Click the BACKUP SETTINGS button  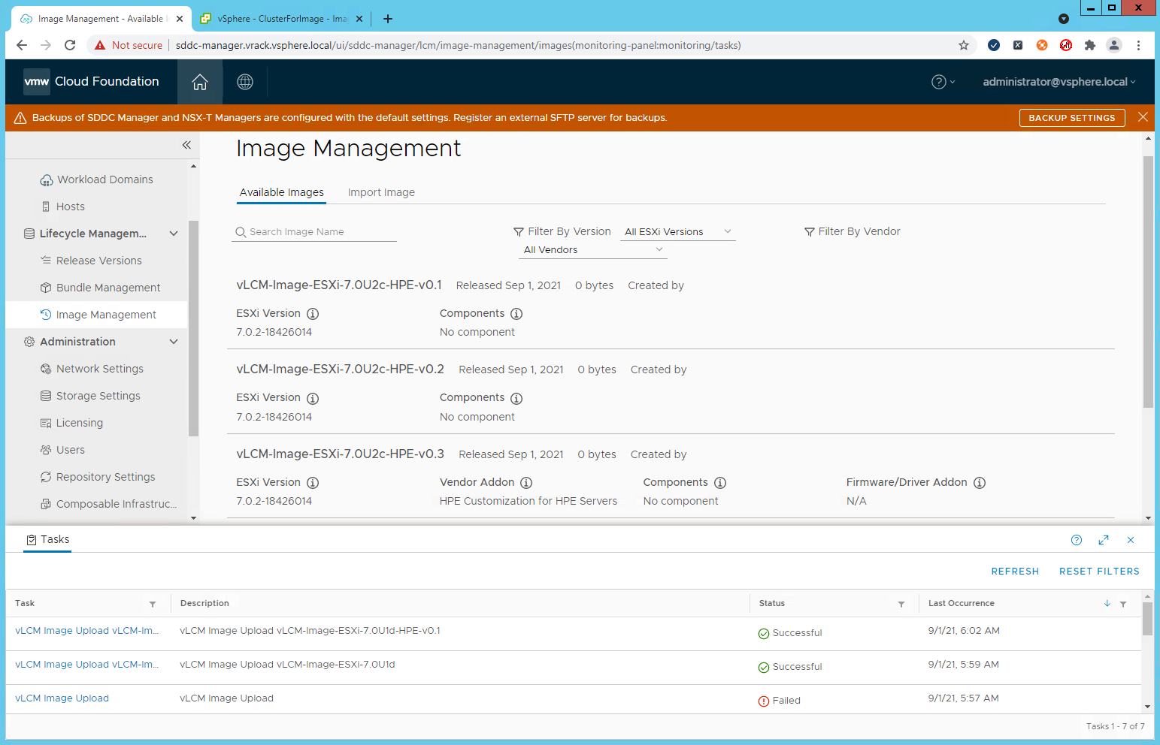(1072, 118)
